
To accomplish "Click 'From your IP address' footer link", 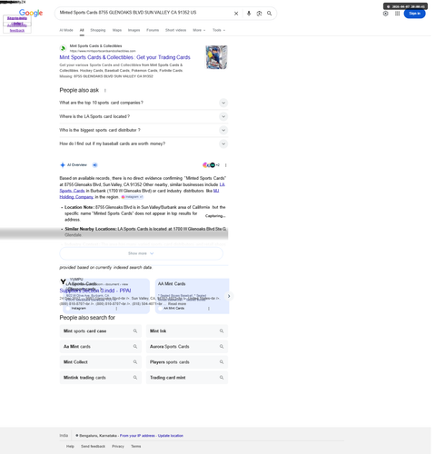I will click(137, 436).
